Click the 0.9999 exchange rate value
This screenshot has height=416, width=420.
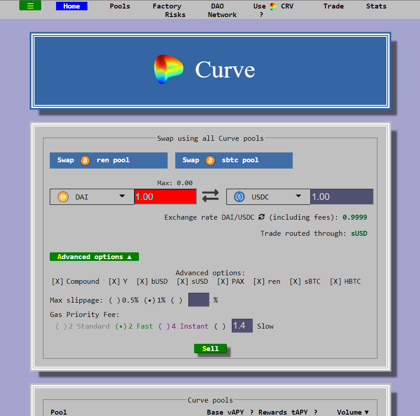coord(355,217)
